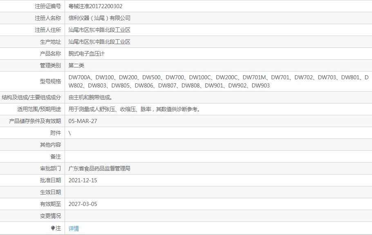Select expiry date 2027-03-05

[83, 204]
